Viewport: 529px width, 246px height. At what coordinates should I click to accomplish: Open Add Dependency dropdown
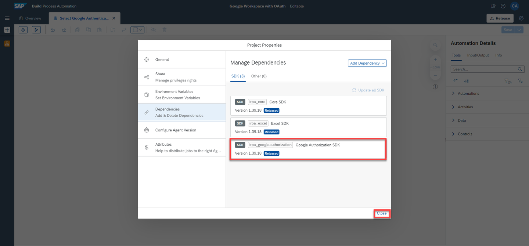point(367,63)
